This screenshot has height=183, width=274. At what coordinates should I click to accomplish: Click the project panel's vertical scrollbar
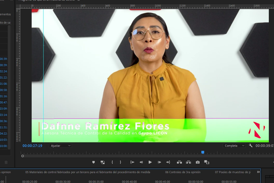pos(9,87)
